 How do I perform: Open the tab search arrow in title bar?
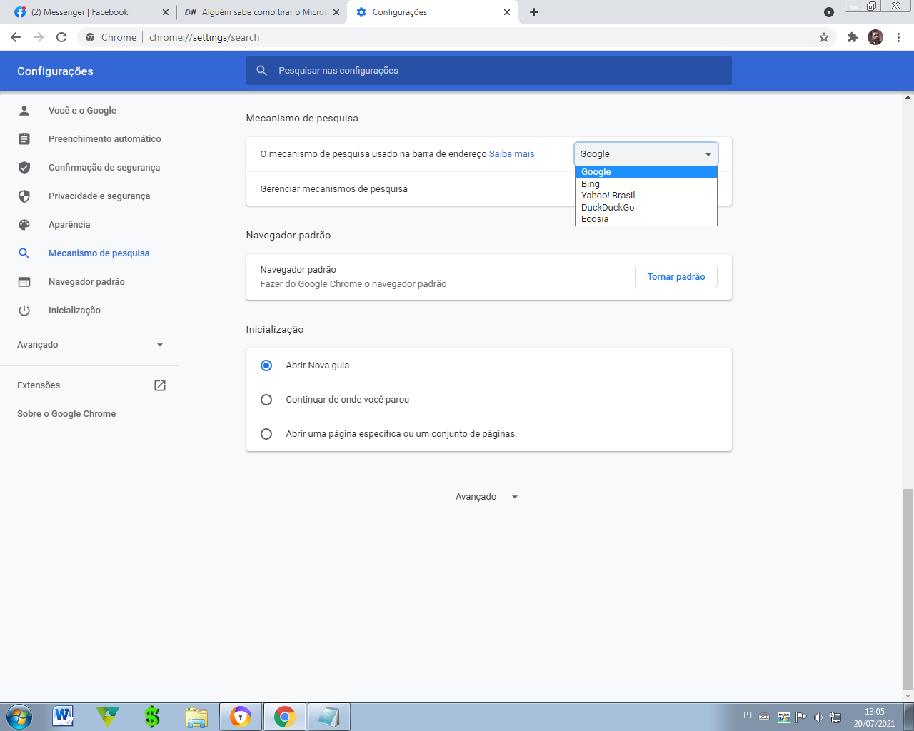(829, 12)
